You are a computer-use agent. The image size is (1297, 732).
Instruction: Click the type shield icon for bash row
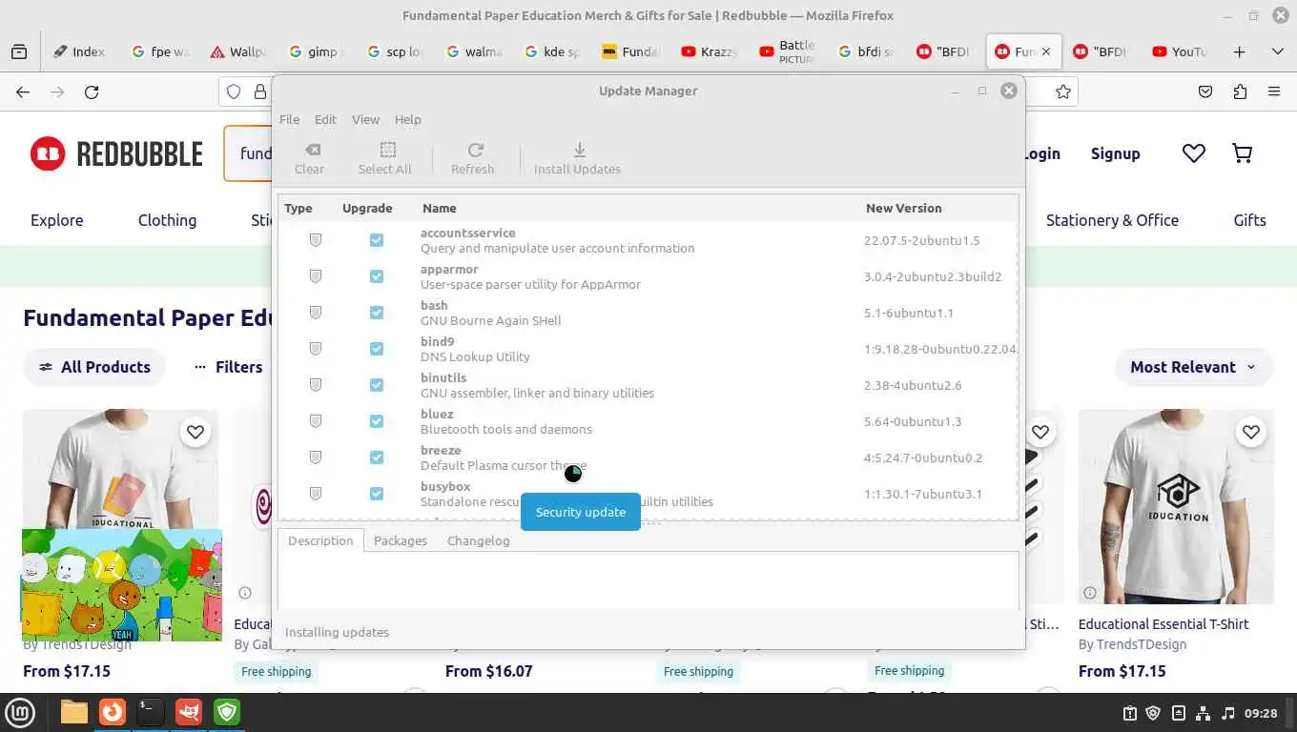tap(316, 313)
